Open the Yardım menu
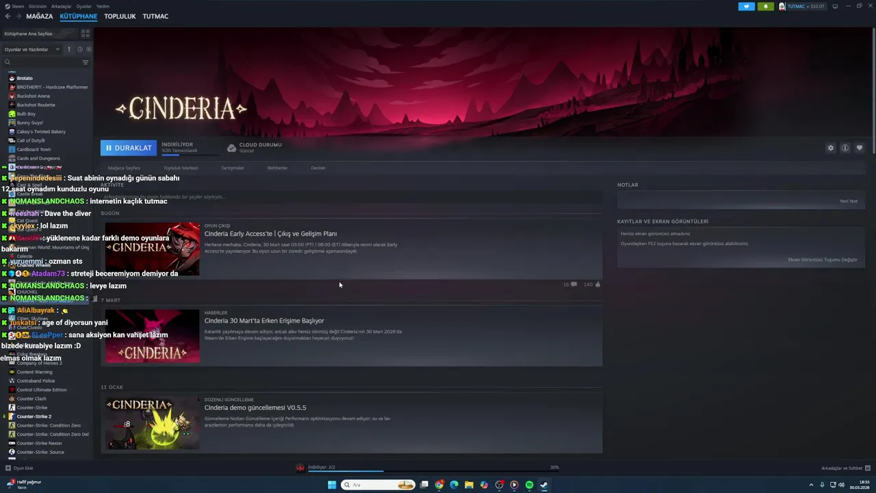 [x=103, y=6]
